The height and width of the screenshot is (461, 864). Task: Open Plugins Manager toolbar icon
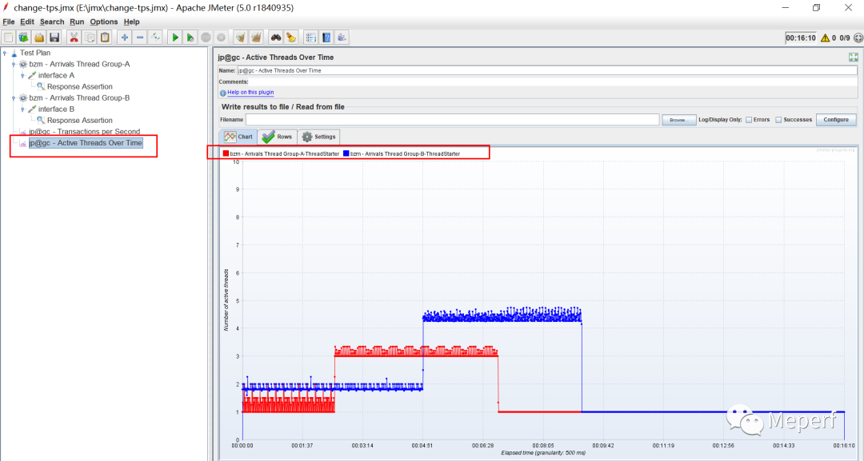click(x=342, y=38)
